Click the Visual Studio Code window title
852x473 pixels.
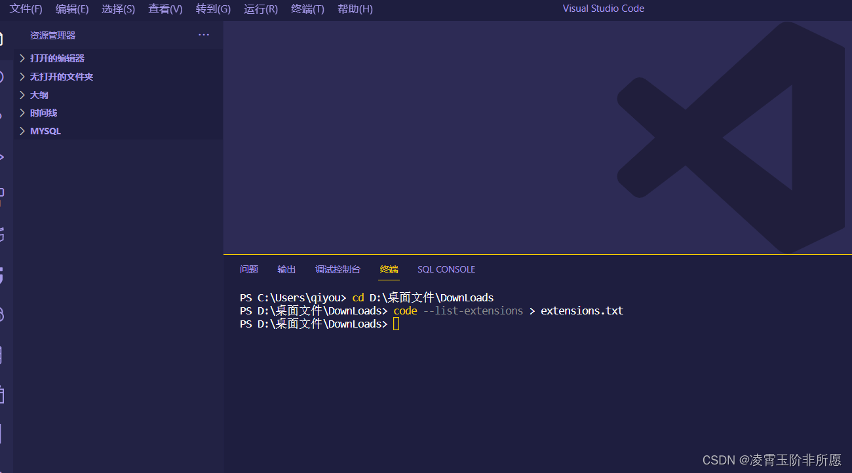point(603,9)
